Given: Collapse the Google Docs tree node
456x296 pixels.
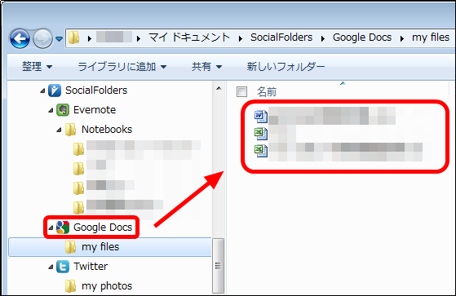Looking at the screenshot, I should pos(51,228).
